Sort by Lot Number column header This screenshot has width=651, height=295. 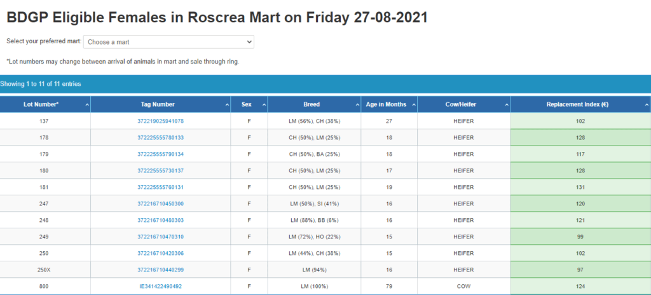45,105
